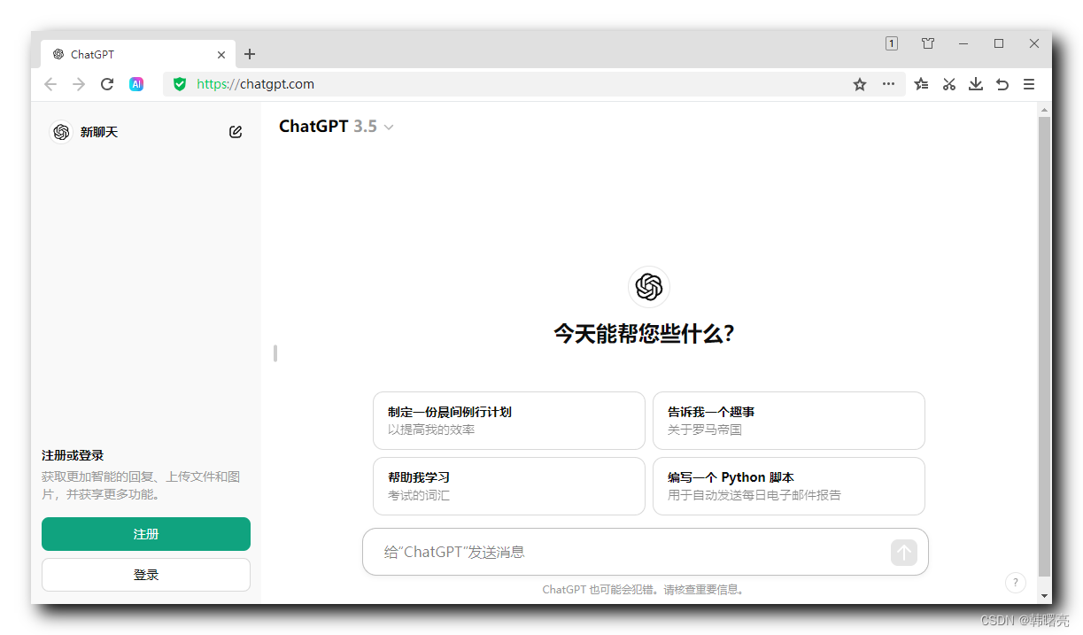Choose the 告诉我一个趣事 suggestion card
Screen dimensions: 1083x635
tap(789, 421)
